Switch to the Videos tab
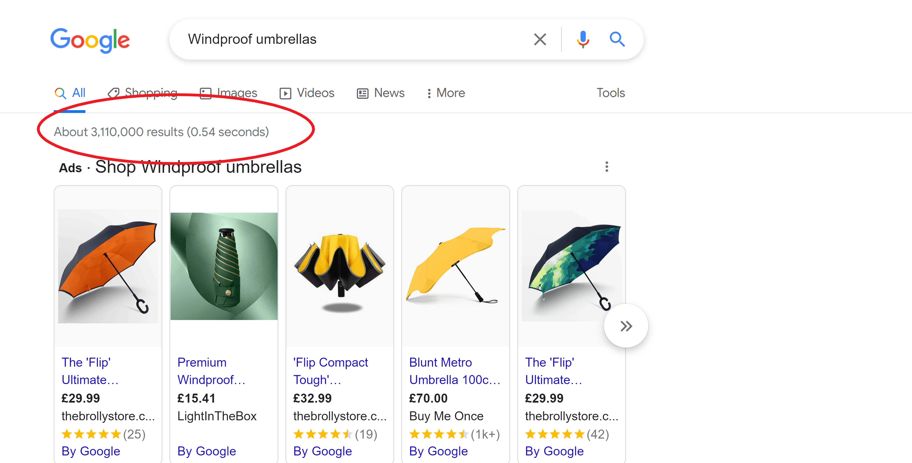This screenshot has height=463, width=912. pyautogui.click(x=307, y=93)
